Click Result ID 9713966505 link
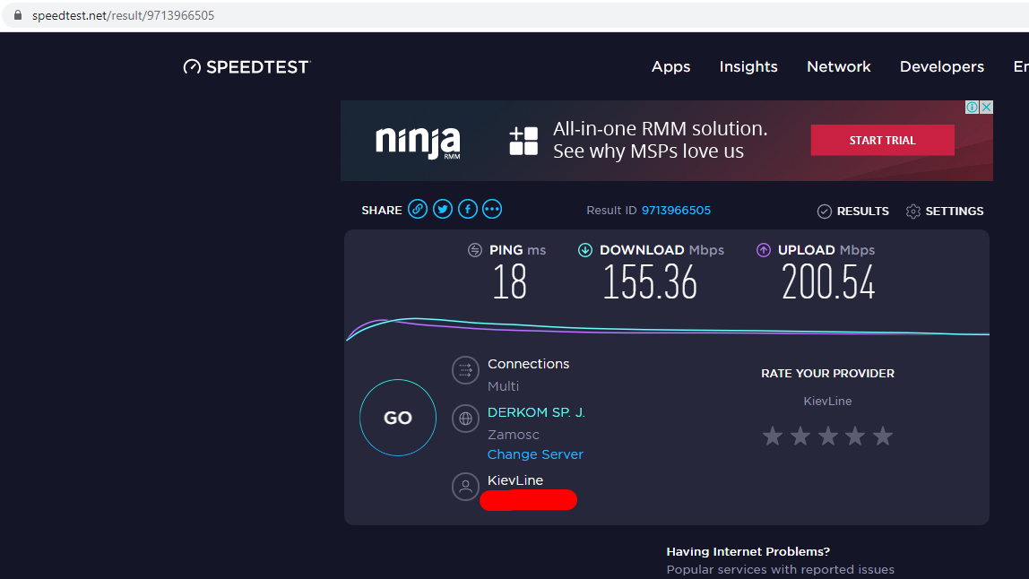 676,210
